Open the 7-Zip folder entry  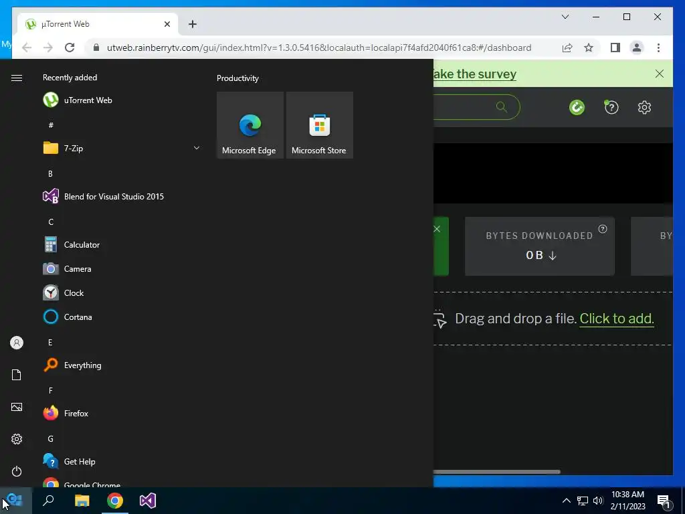click(x=122, y=148)
